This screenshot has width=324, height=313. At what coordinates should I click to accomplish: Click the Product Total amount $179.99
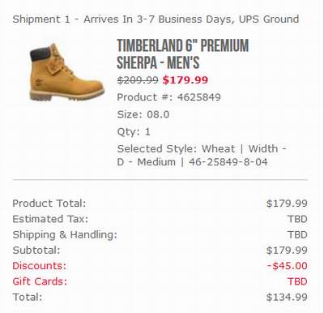coord(287,204)
